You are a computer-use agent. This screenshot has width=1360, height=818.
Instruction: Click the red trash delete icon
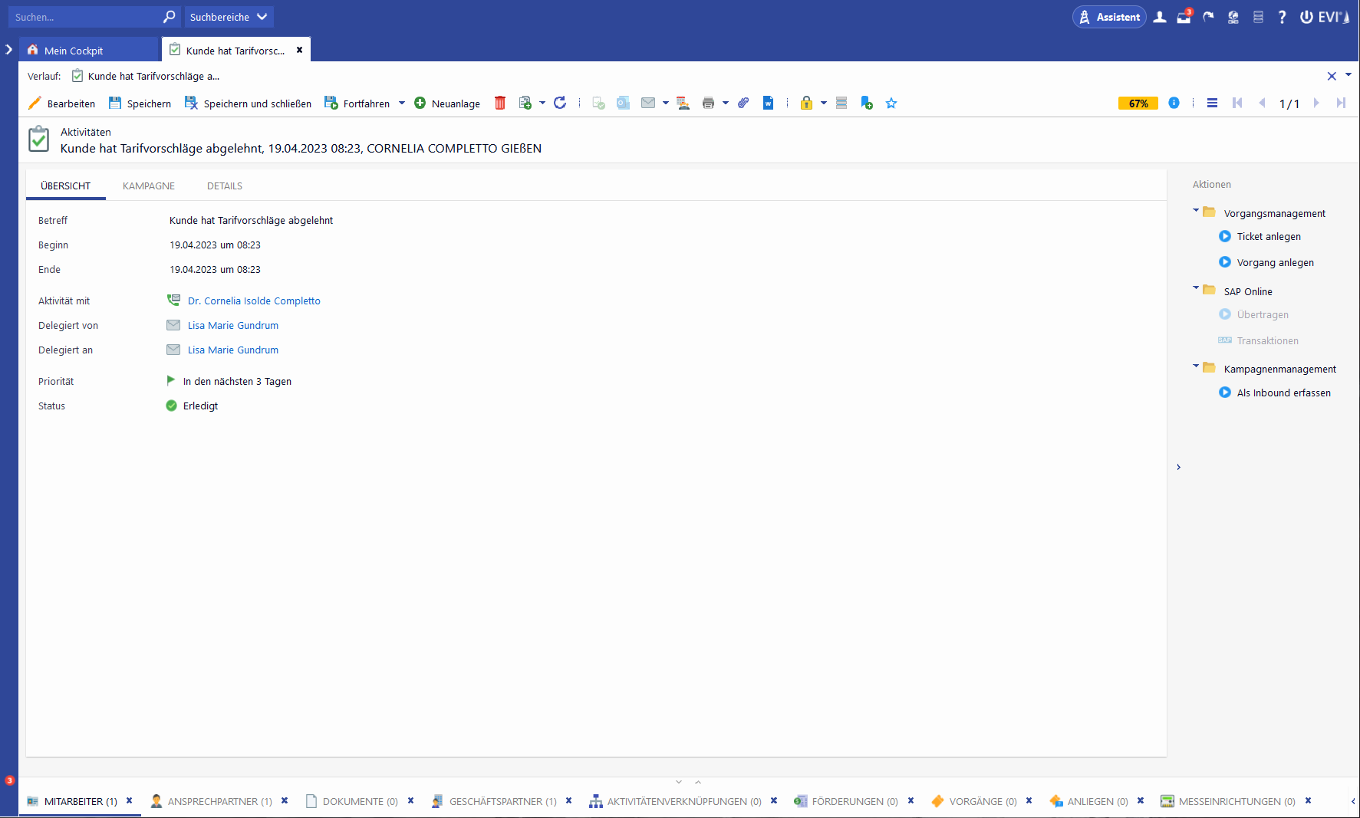(500, 103)
